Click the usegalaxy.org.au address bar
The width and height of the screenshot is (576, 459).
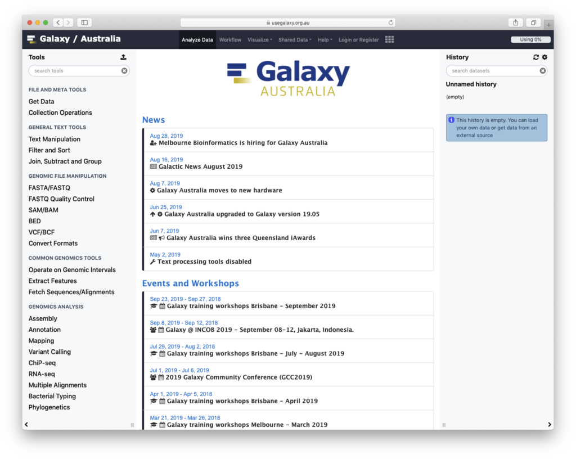point(287,22)
